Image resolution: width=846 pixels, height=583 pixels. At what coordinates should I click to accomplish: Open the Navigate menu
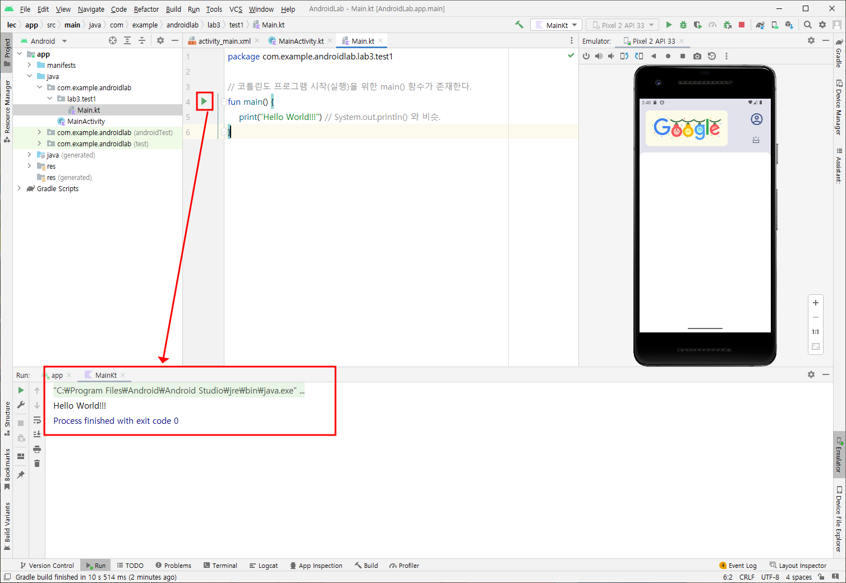[x=91, y=9]
